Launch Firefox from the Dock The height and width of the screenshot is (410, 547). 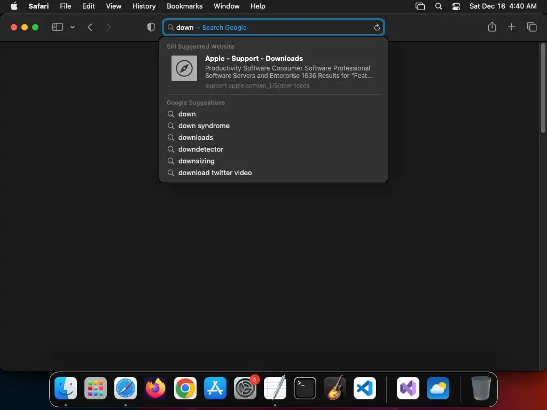click(x=155, y=388)
